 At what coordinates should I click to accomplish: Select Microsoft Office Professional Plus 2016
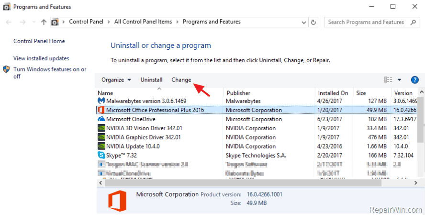(155, 110)
